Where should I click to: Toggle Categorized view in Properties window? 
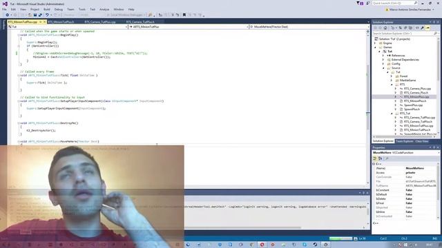coord(374,158)
